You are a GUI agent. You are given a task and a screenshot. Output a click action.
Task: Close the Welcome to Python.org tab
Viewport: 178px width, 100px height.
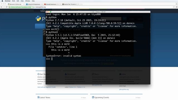coord(24,4)
